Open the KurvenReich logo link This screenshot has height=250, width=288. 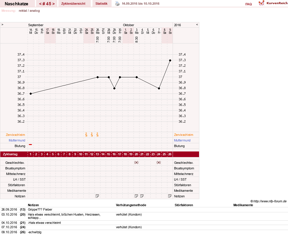pos(273,3)
